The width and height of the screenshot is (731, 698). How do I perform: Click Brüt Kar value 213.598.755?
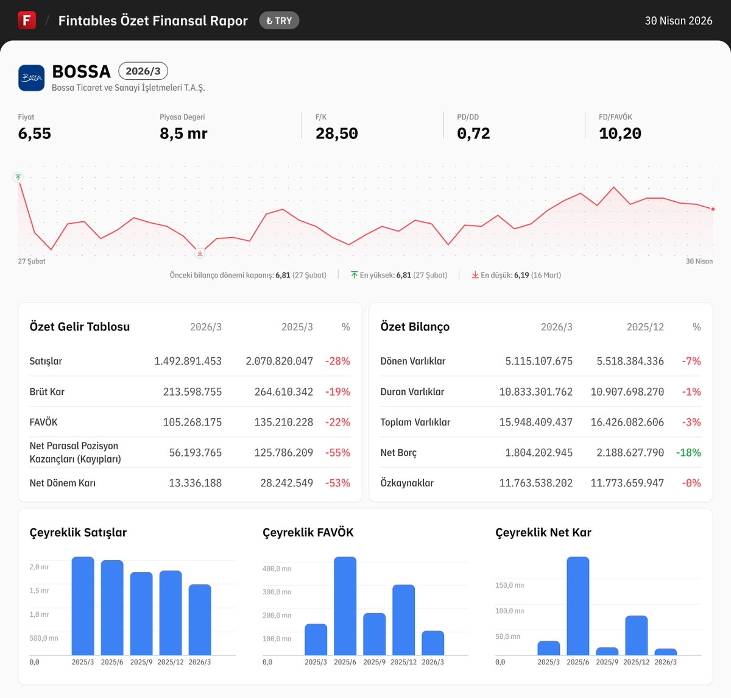192,391
